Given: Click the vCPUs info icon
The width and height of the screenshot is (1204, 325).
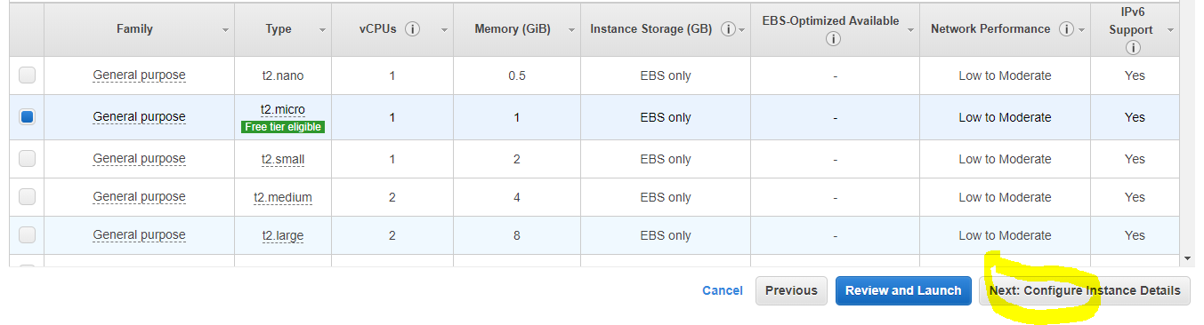Looking at the screenshot, I should [x=412, y=28].
